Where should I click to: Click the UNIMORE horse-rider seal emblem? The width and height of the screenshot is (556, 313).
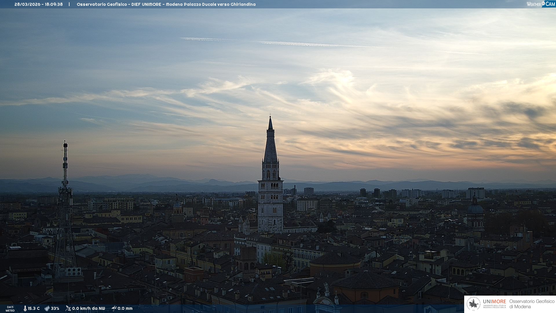(x=473, y=304)
